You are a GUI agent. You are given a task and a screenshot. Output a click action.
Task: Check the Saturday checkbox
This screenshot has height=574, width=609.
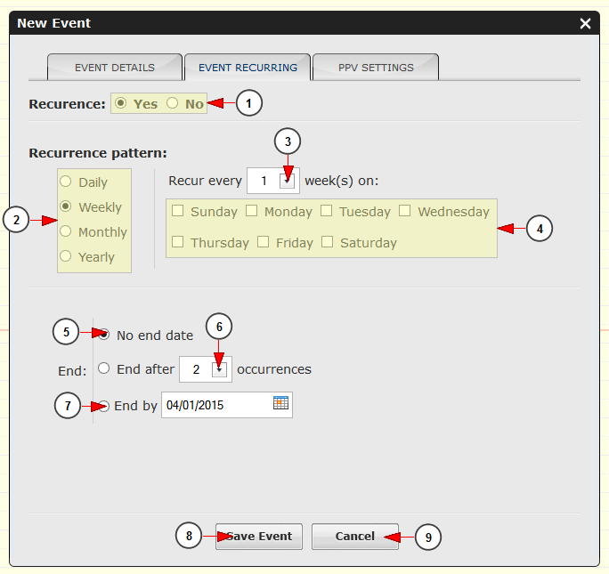327,242
